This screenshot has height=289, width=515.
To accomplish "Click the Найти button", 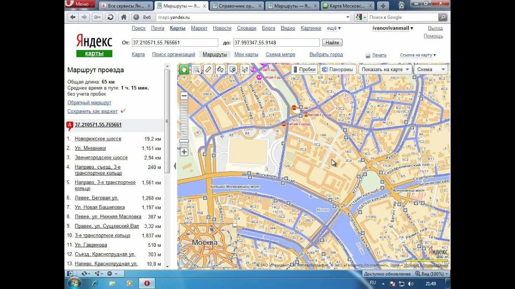I will point(332,43).
